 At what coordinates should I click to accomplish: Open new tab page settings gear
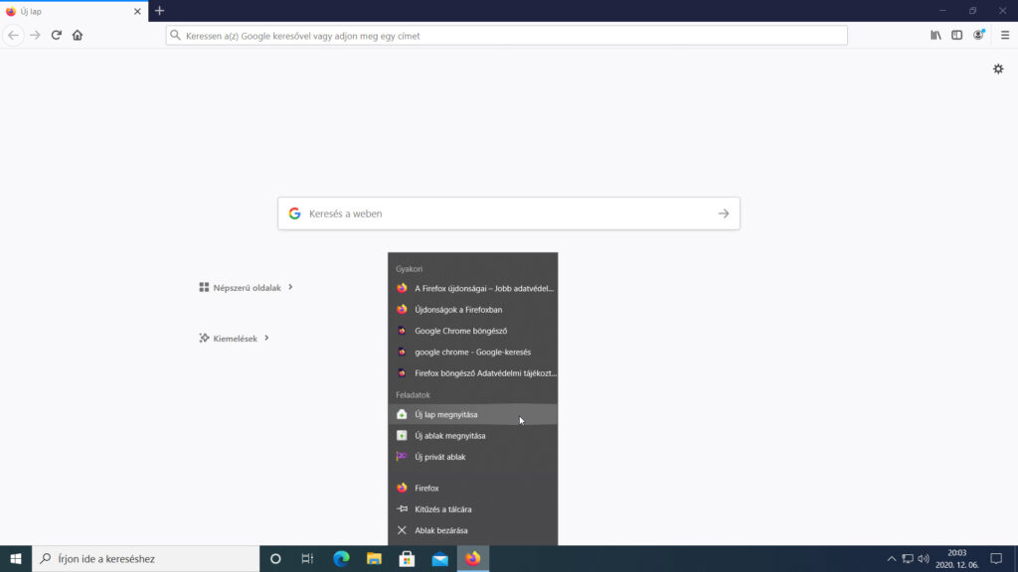point(998,69)
